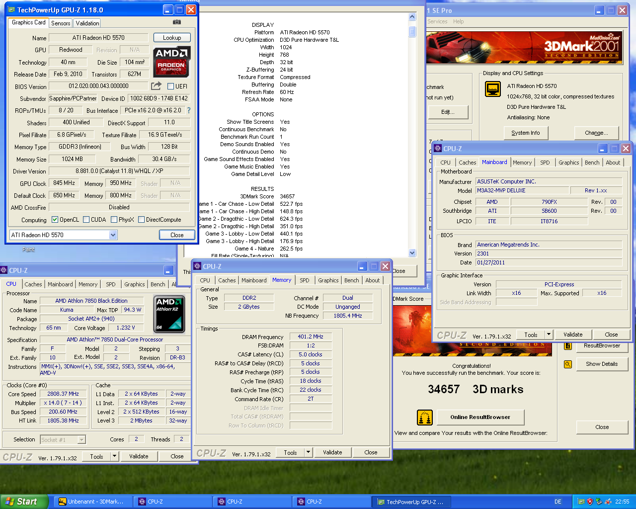Image resolution: width=636 pixels, height=509 pixels.
Task: Toggle the PhysX checkbox
Action: tap(114, 220)
